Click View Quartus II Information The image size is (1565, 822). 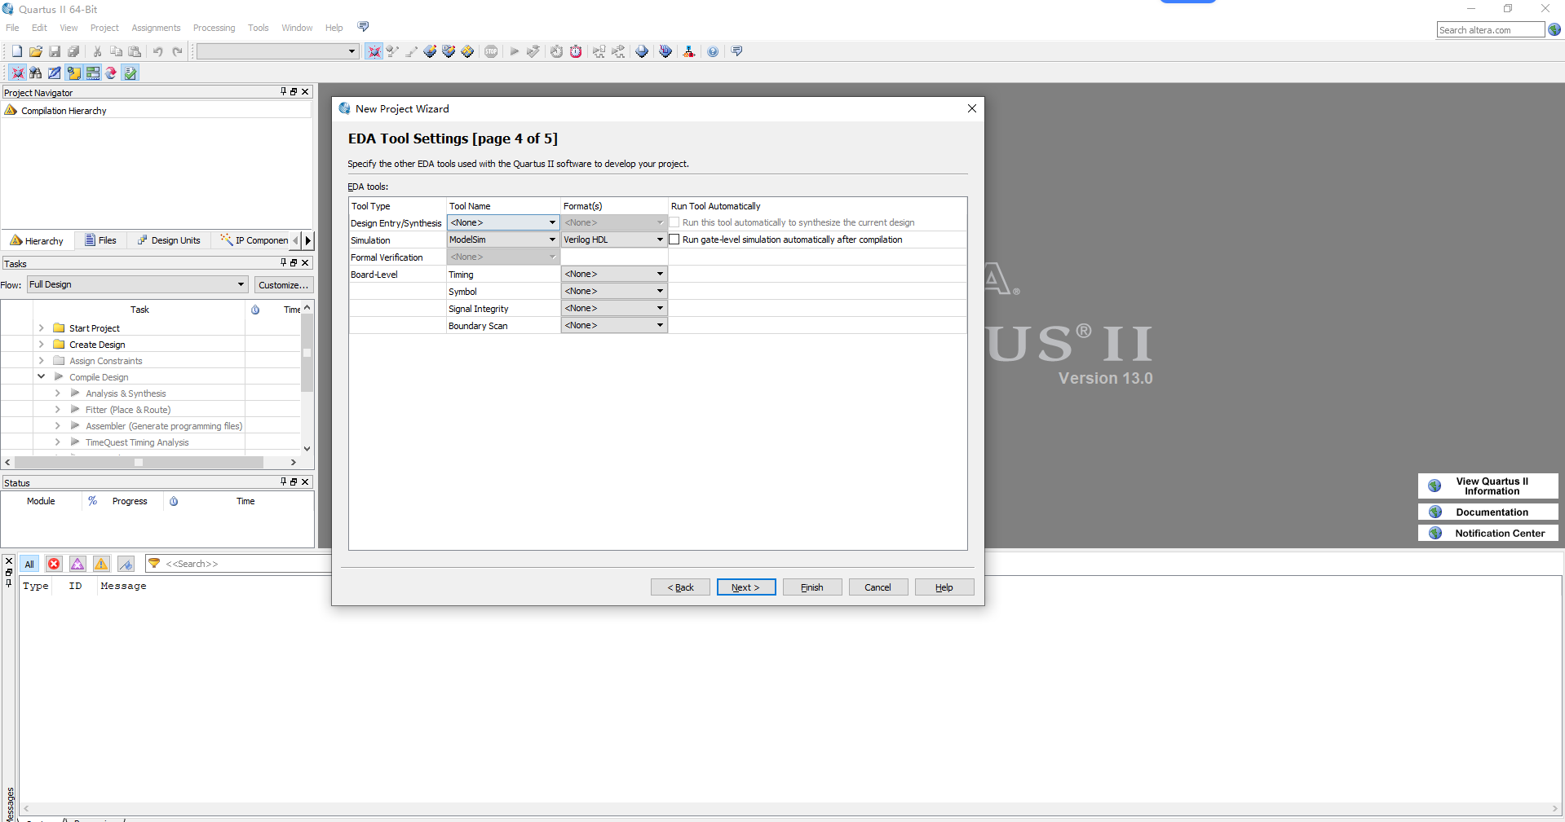(x=1488, y=486)
